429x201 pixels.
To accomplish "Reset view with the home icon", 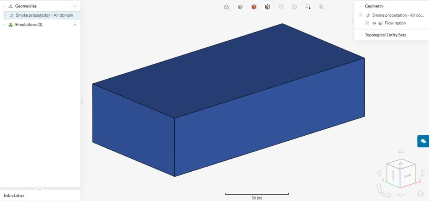I will point(421,193).
